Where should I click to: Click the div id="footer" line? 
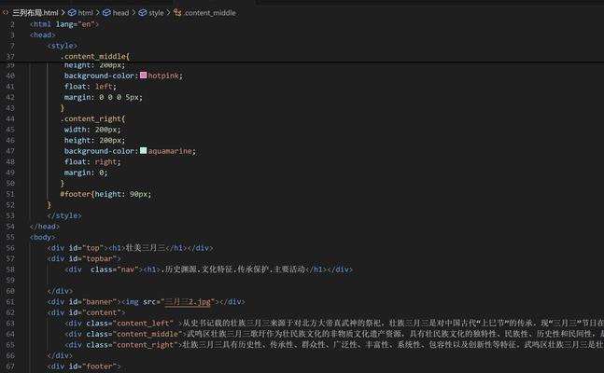(x=84, y=366)
